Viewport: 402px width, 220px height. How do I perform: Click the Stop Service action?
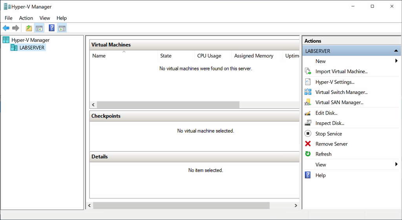329,133
